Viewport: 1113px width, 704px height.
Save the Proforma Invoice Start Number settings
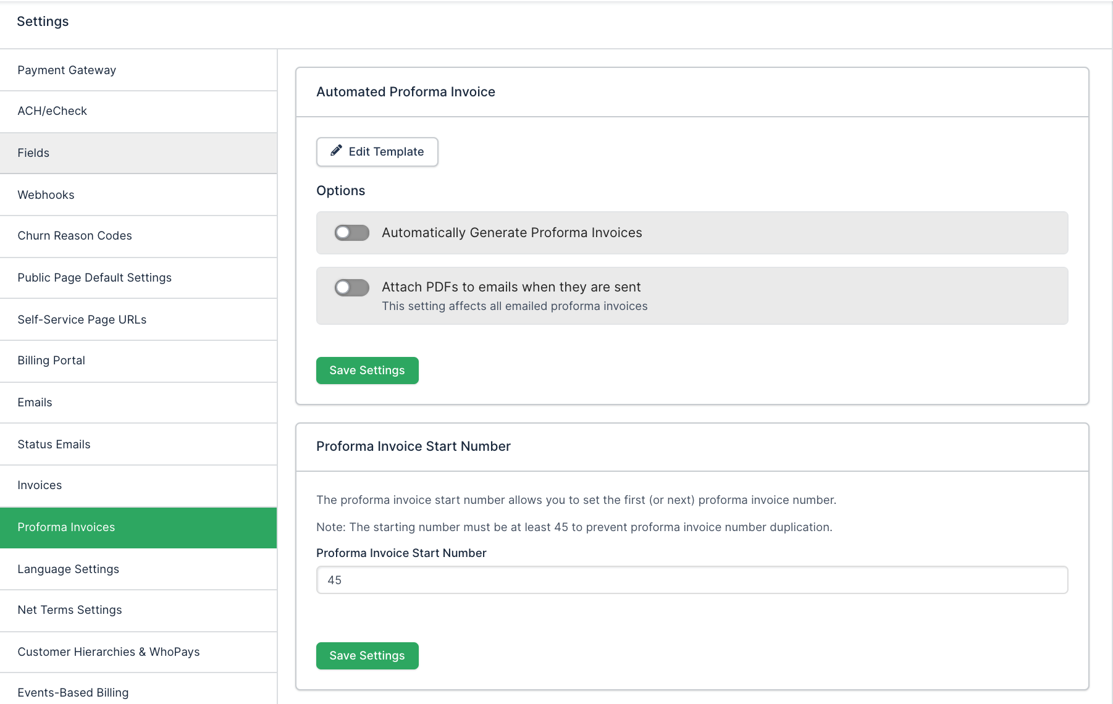(367, 655)
